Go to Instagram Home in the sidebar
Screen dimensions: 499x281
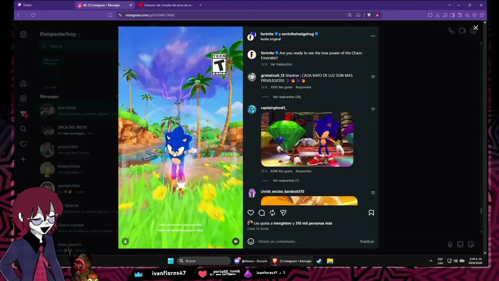23,84
